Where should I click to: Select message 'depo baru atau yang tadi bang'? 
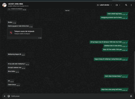point(114,90)
